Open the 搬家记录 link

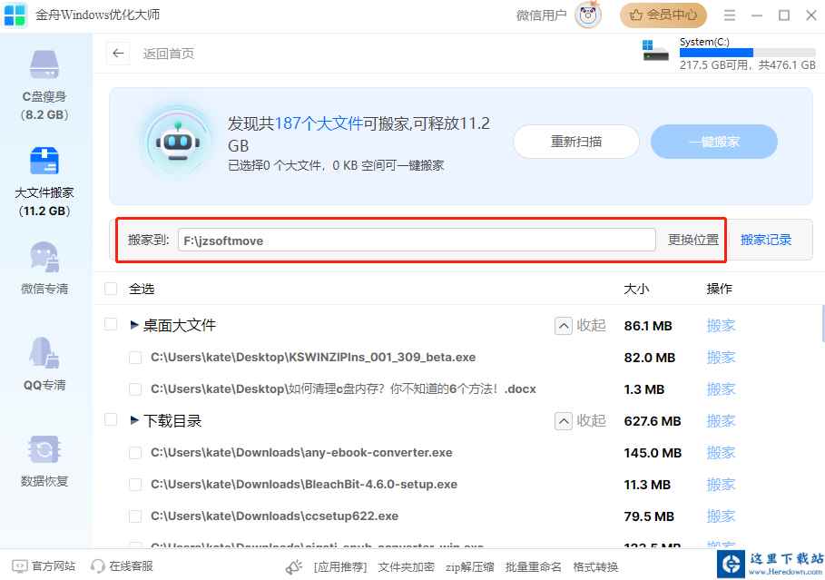pyautogui.click(x=765, y=240)
